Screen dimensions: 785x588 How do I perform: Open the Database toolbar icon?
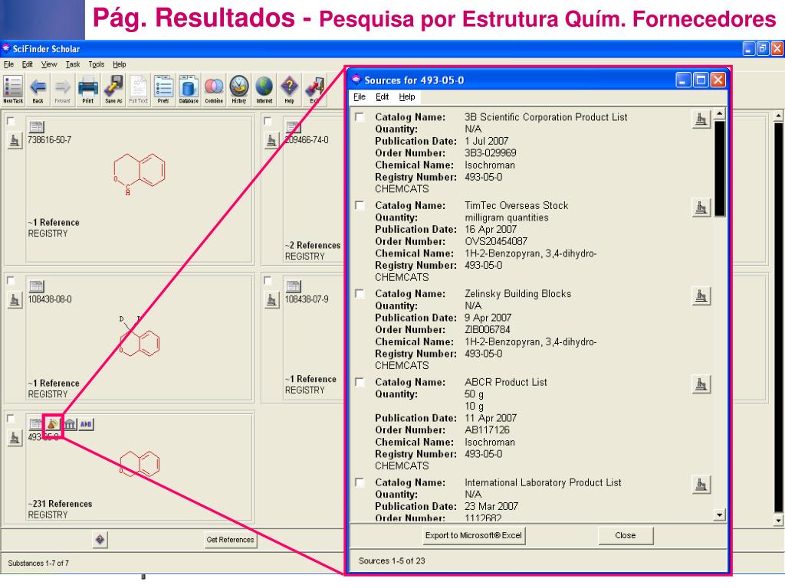pyautogui.click(x=189, y=90)
